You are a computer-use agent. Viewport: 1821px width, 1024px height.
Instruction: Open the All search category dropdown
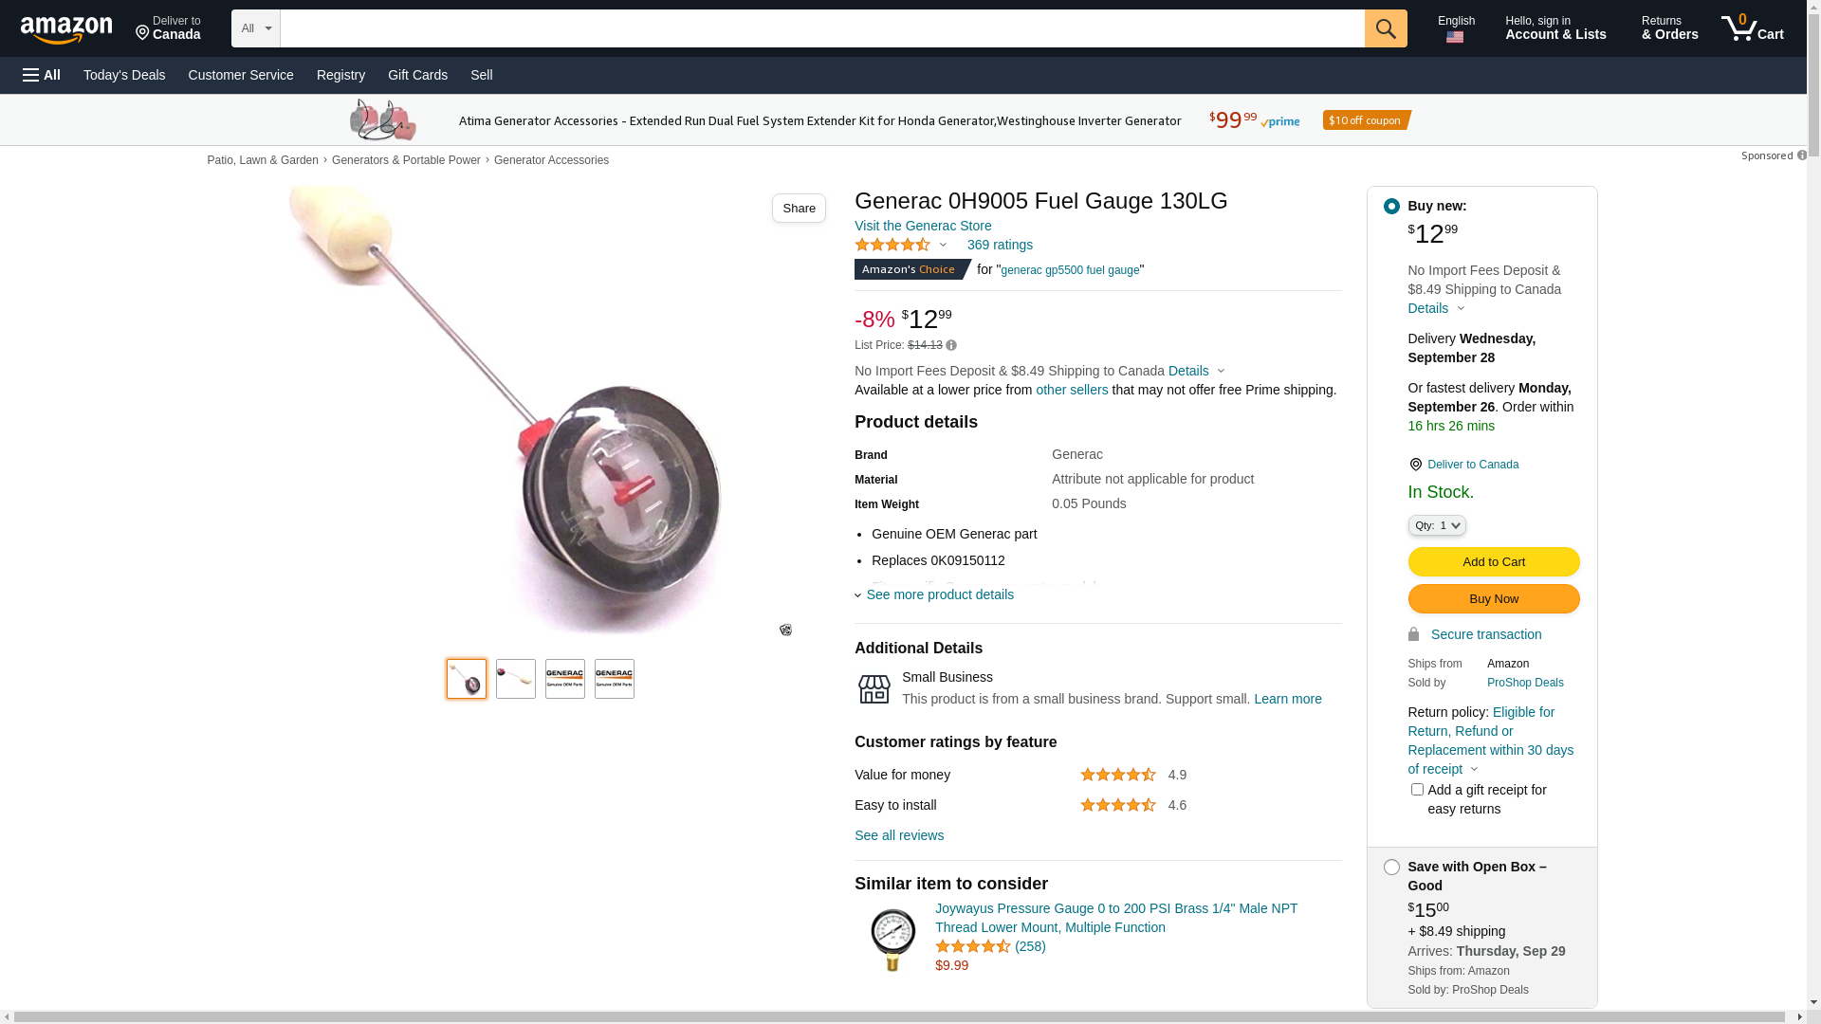[256, 28]
